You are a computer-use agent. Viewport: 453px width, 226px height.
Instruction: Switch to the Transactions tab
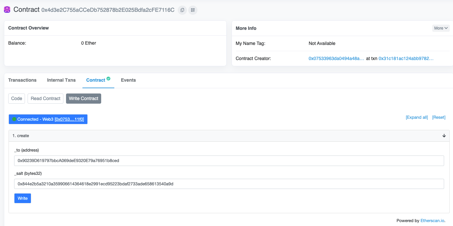(22, 80)
